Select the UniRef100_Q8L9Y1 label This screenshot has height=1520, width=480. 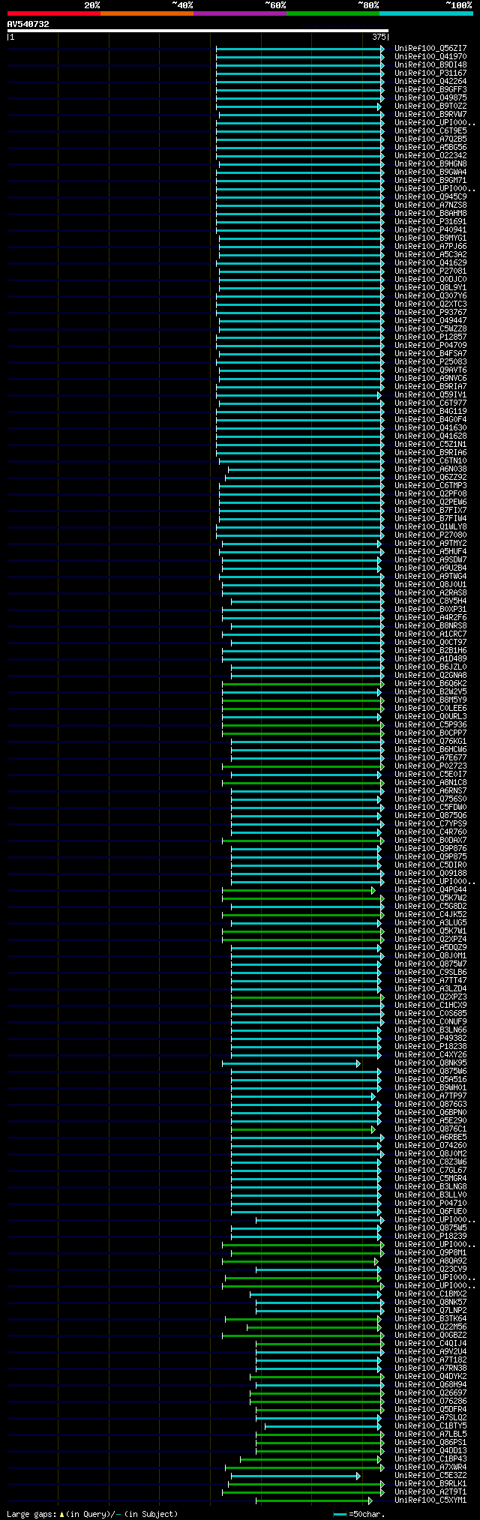pyautogui.click(x=430, y=287)
